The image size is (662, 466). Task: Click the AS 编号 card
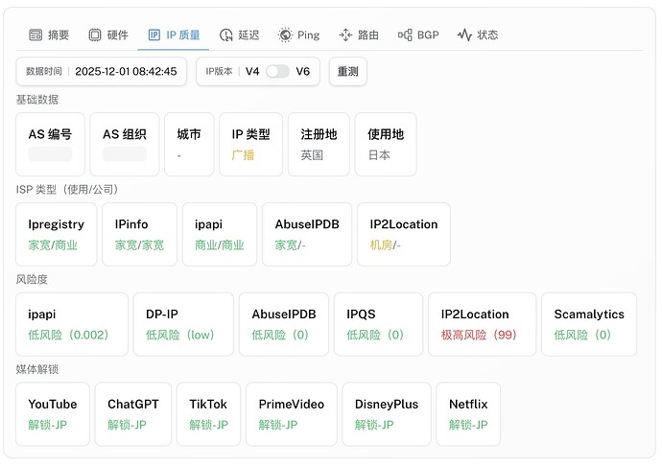point(50,144)
